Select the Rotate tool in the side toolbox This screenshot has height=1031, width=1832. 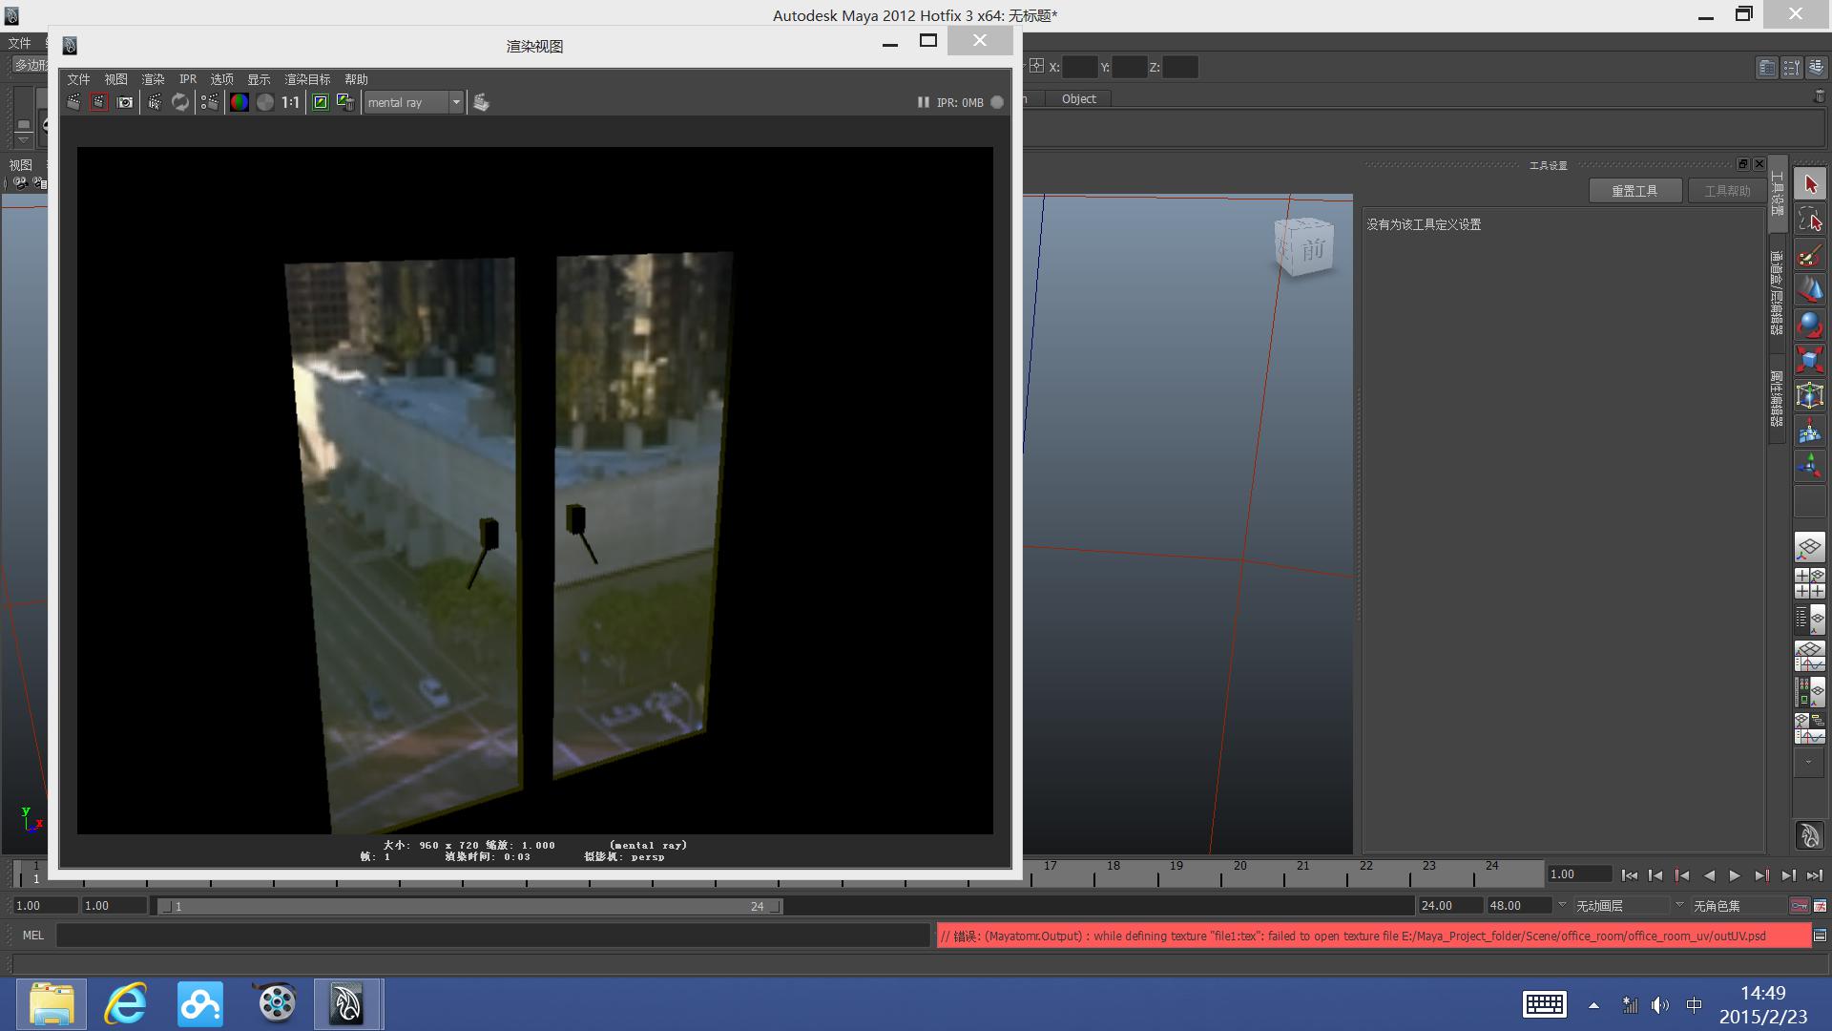tap(1809, 326)
